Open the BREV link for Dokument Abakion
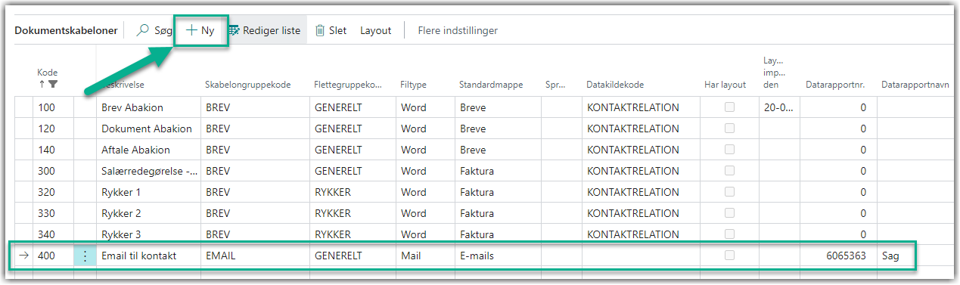Viewport: 960px width, 285px height. pyautogui.click(x=218, y=129)
